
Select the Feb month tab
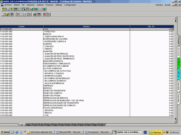tap(88, 125)
